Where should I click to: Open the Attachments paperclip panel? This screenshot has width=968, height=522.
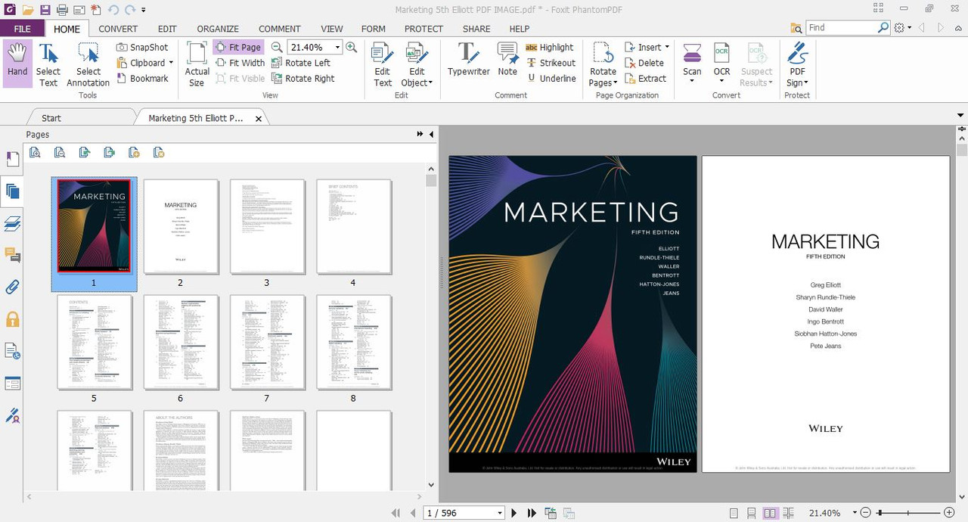pyautogui.click(x=12, y=287)
